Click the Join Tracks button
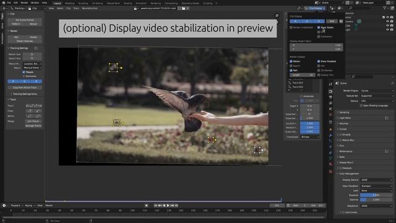This screenshot has width=396, height=223. tap(33, 121)
